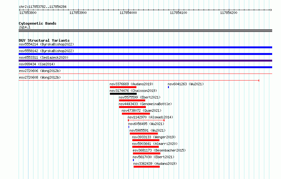Open nsv3362439 (Audano2019) label
281x179 pixels.
point(155,164)
